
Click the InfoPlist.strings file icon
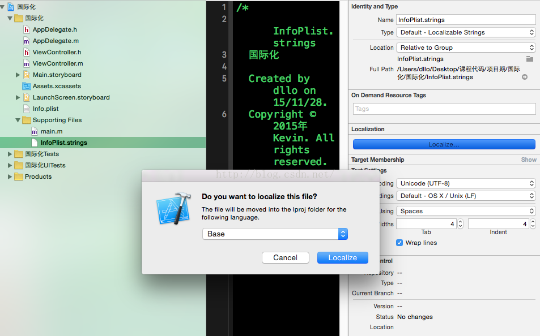(x=35, y=143)
